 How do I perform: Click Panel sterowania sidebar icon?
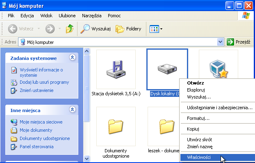(14, 147)
